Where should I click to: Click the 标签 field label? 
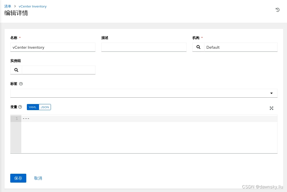pos(14,84)
